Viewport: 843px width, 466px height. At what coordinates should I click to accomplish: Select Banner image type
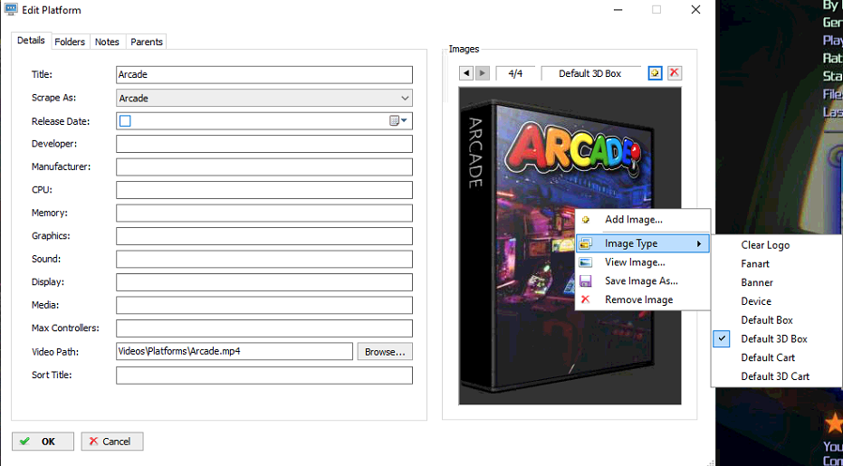(776, 282)
